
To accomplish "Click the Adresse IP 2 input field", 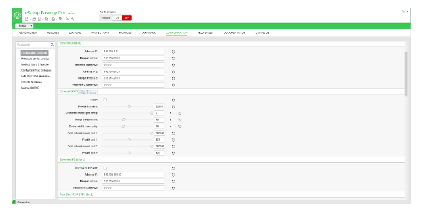I will [x=133, y=72].
